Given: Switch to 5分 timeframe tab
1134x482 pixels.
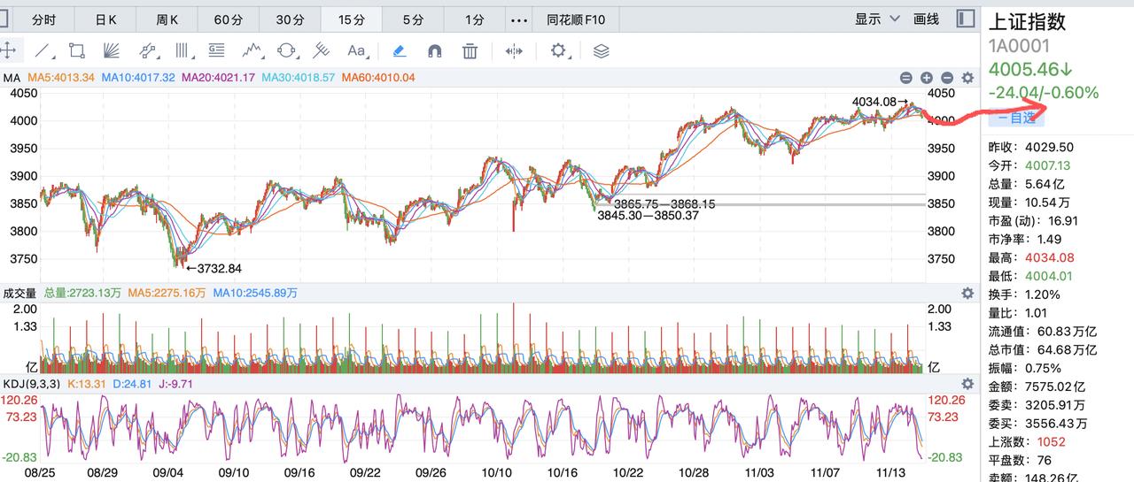Looking at the screenshot, I should (x=413, y=19).
